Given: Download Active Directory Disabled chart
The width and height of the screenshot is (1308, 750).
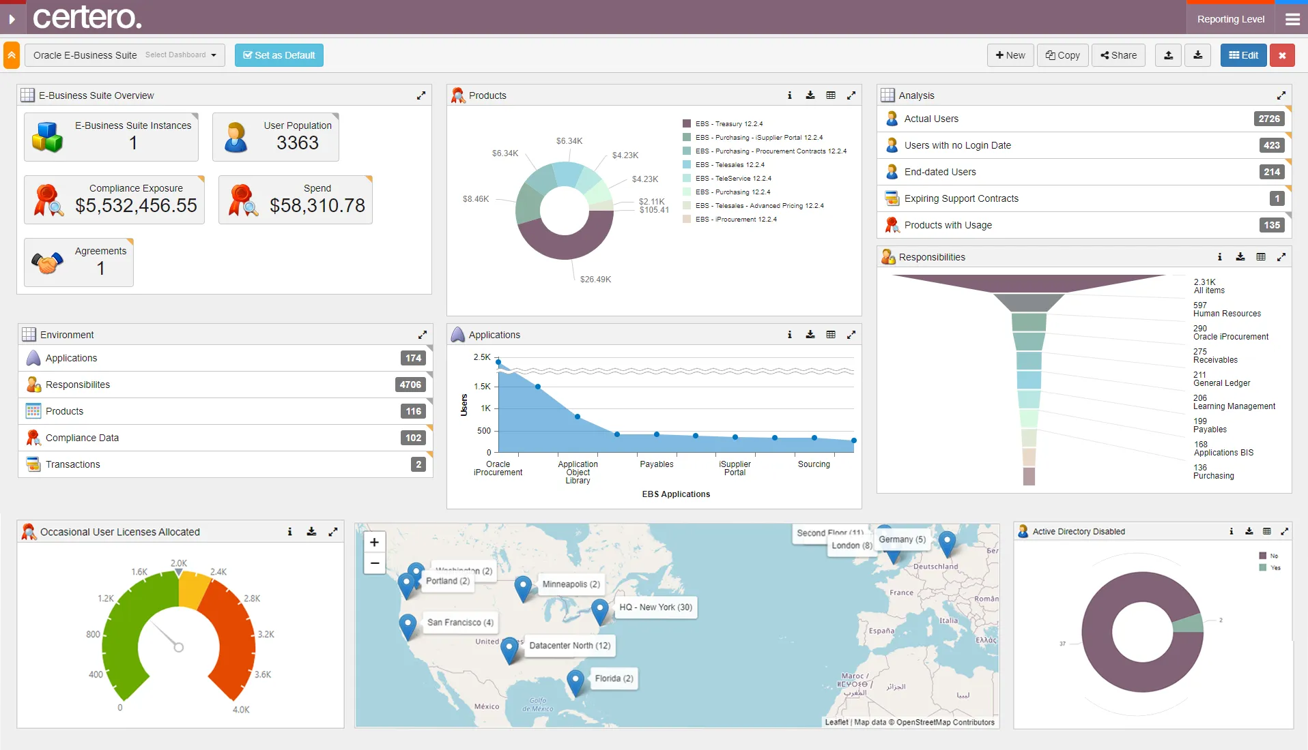Looking at the screenshot, I should (1249, 531).
